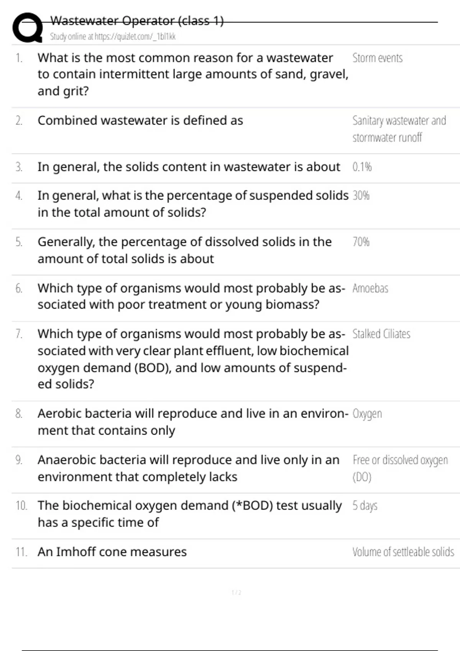
Task: Select the solids content in wastewater question
Action: point(189,167)
